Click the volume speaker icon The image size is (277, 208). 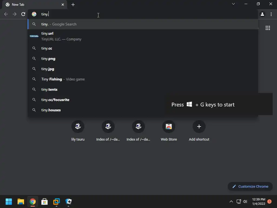pyautogui.click(x=245, y=201)
